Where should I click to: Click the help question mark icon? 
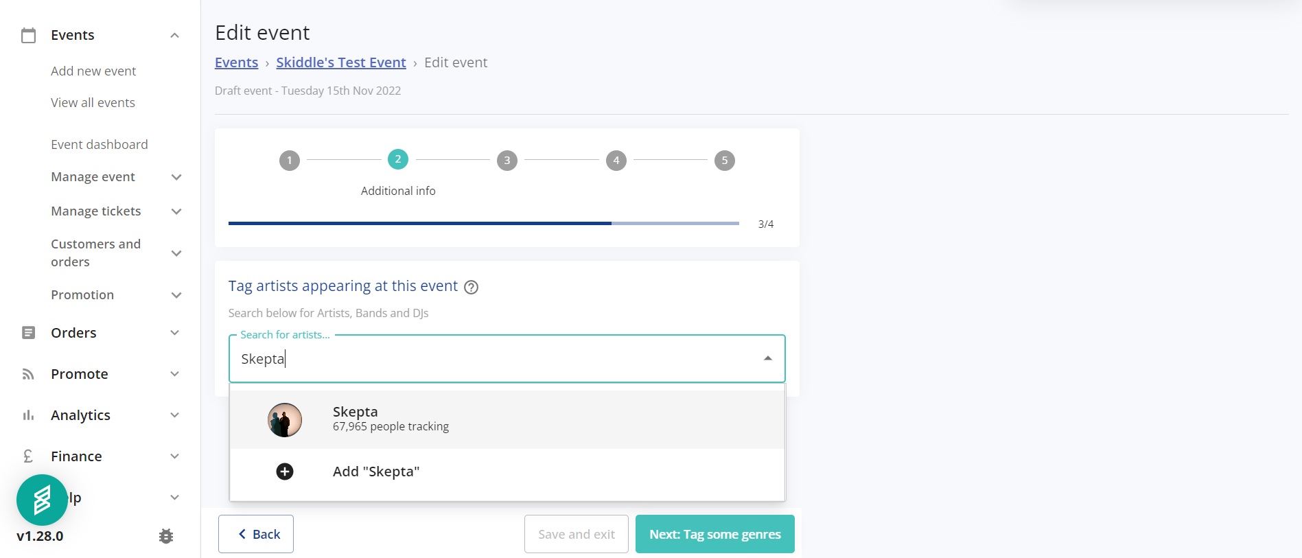(471, 287)
